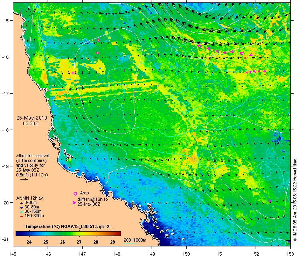
Task: Click the 153 longitude axis label
Action: click(290, 254)
